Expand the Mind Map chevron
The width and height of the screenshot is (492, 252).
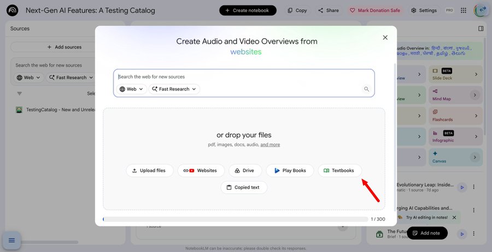(x=475, y=95)
